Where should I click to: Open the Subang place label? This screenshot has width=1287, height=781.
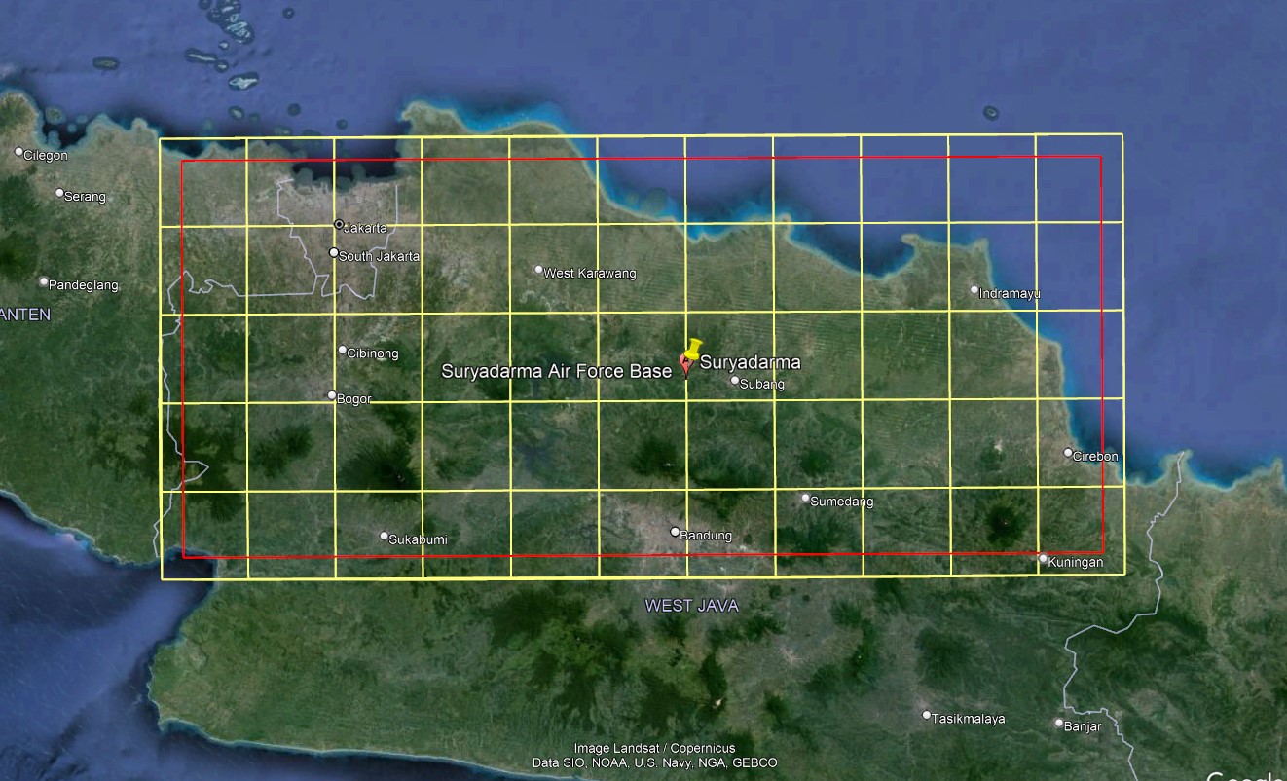pos(761,385)
